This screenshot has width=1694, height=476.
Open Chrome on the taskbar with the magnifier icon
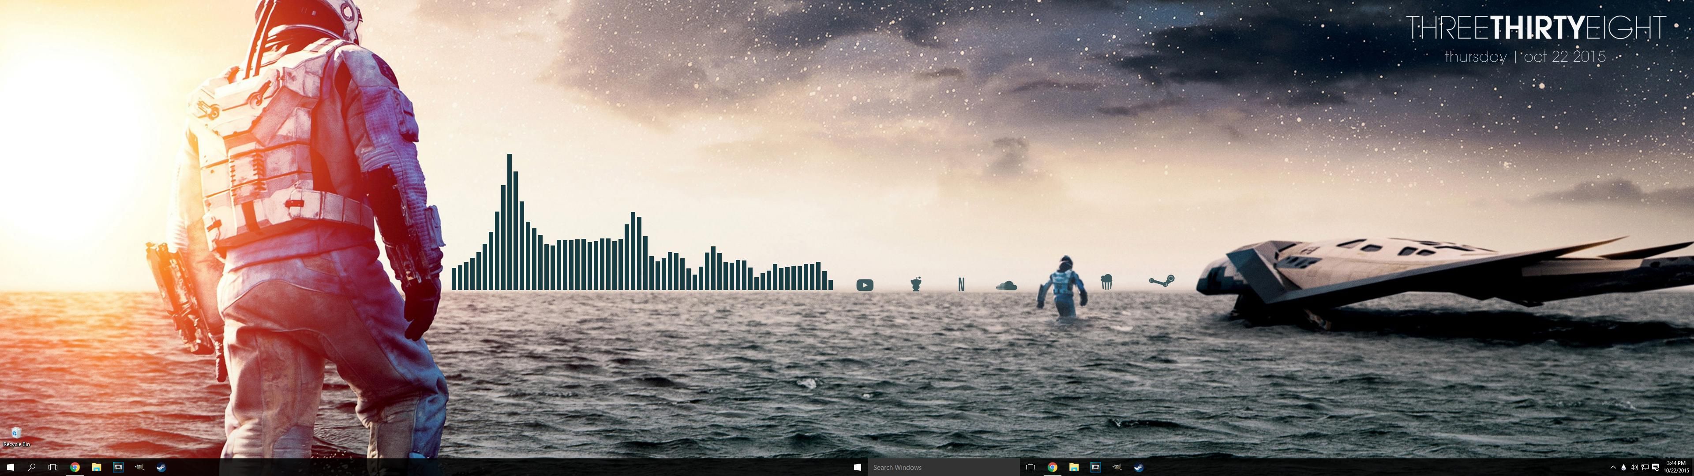(75, 468)
